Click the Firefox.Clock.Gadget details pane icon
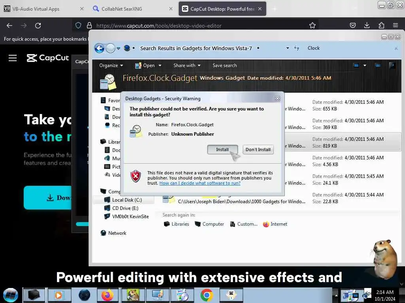The width and height of the screenshot is (405, 303). [108, 82]
